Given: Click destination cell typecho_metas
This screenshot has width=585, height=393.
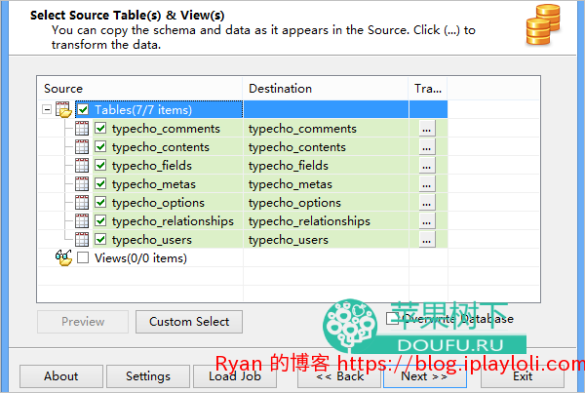Looking at the screenshot, I should click(x=326, y=184).
